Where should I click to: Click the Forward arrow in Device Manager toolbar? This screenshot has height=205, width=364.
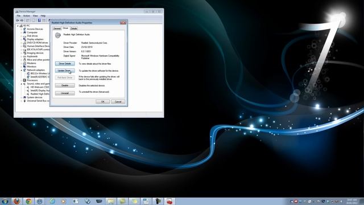(x=22, y=20)
